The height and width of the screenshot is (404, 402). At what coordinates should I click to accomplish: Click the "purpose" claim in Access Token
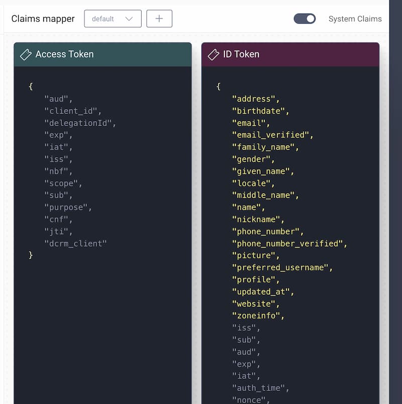(x=67, y=207)
